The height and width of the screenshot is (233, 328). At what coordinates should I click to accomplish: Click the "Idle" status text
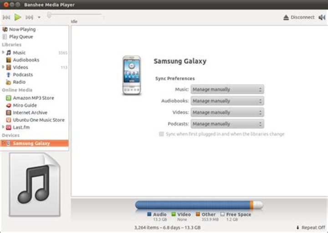74,21
